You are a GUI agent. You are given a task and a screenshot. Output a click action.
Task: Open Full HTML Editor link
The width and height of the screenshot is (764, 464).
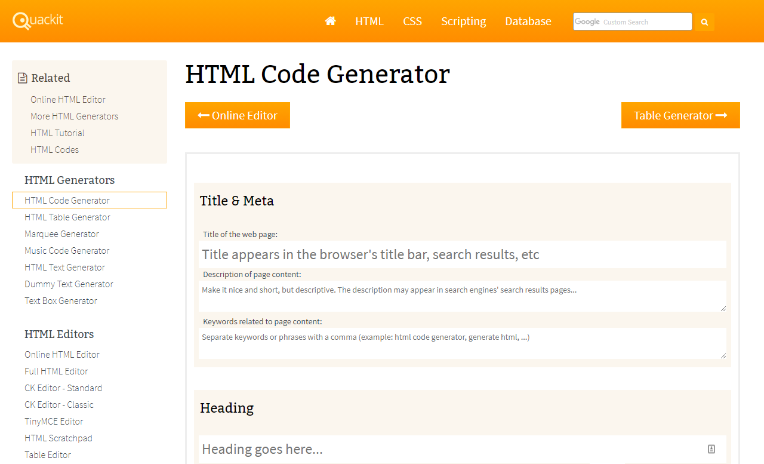(56, 371)
